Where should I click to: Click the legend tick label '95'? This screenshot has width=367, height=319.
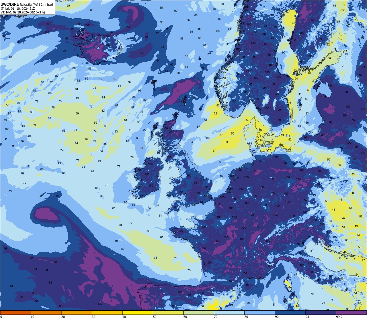pyautogui.click(x=307, y=317)
